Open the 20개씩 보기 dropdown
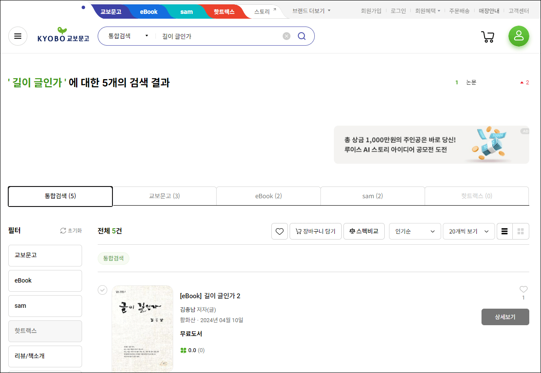The width and height of the screenshot is (541, 373). (x=469, y=231)
